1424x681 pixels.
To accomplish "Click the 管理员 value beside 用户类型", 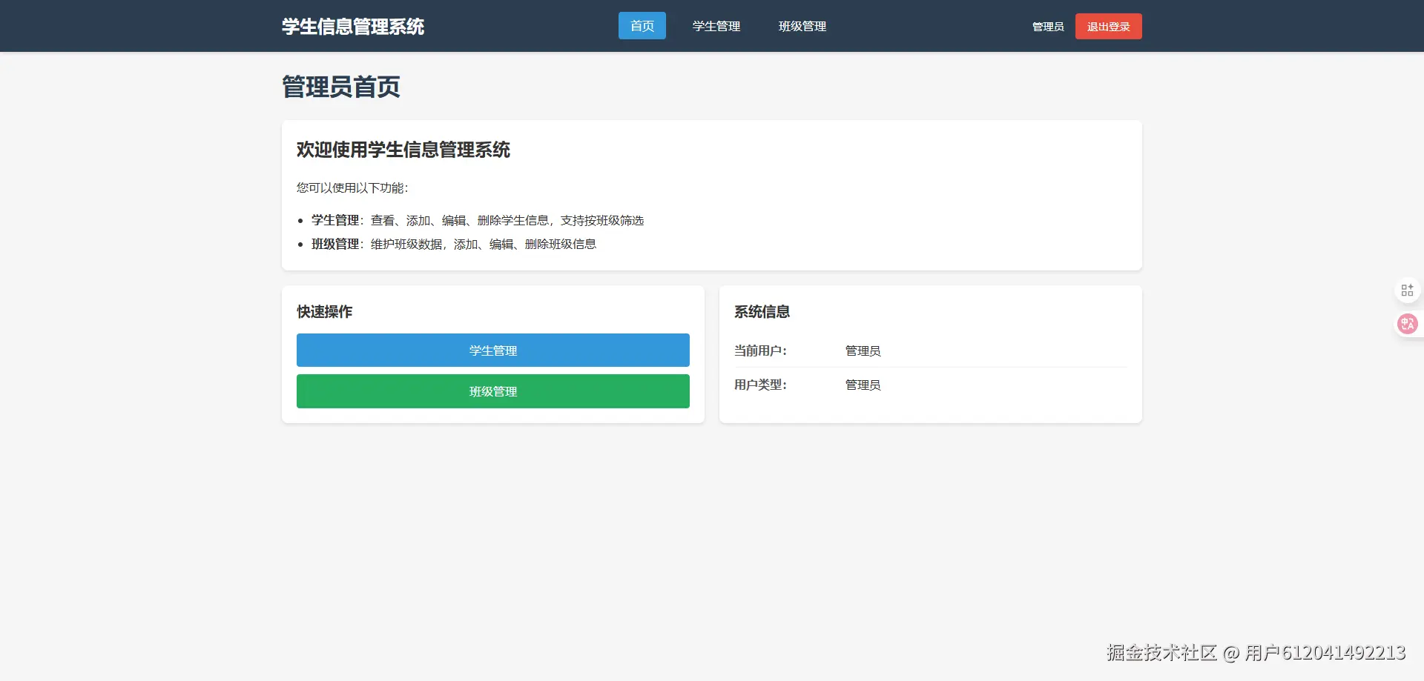I will (x=863, y=385).
